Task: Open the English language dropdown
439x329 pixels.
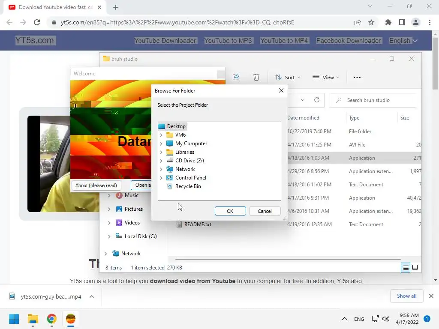Action: (x=403, y=41)
